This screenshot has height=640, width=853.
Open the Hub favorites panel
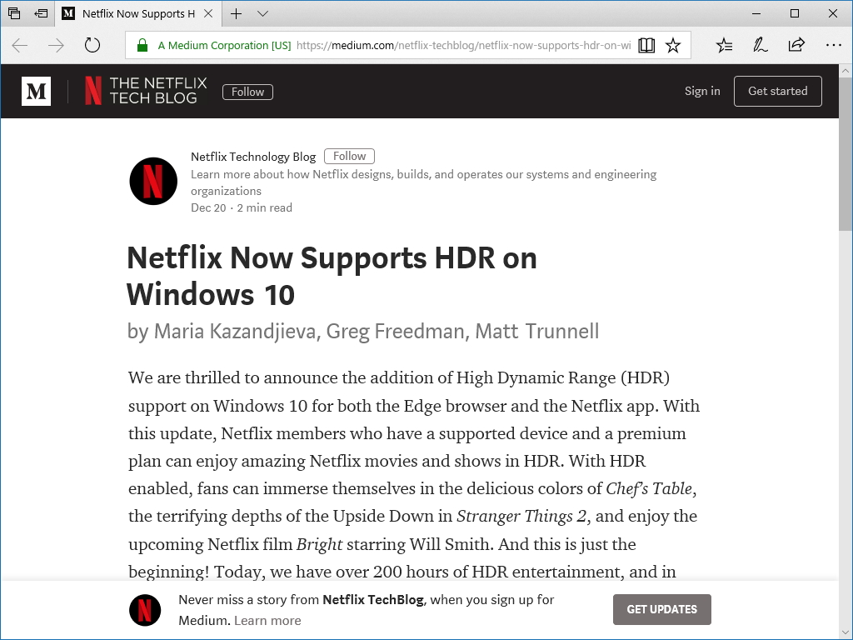pyautogui.click(x=724, y=45)
